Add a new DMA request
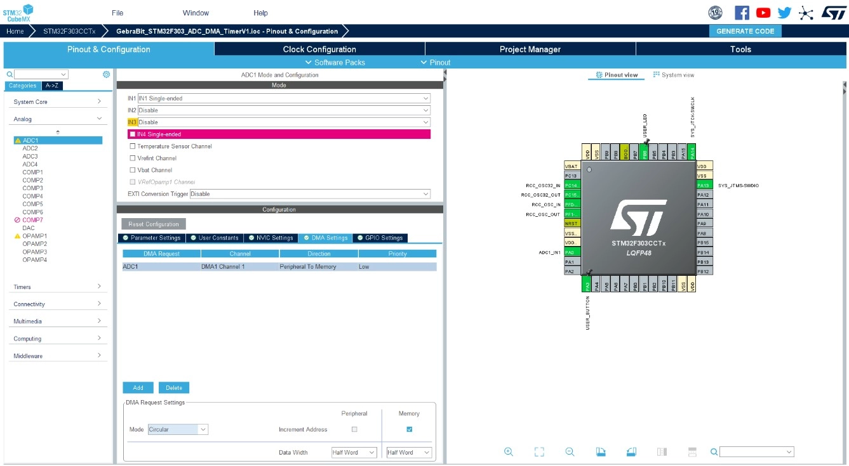 (138, 387)
